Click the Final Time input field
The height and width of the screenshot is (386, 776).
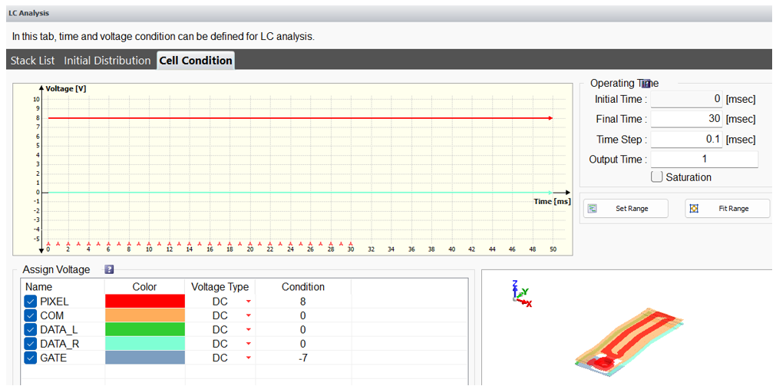coord(686,119)
